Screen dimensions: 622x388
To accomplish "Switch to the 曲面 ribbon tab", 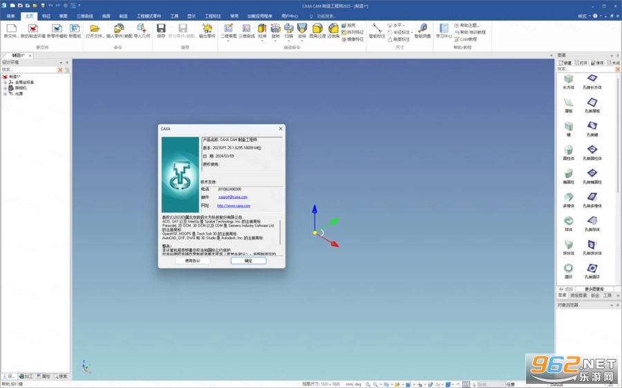I will [x=106, y=17].
